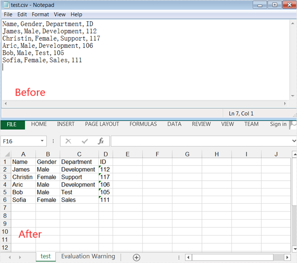297x263 pixels.
Task: Expand the formula bar chevron
Action: [294, 141]
